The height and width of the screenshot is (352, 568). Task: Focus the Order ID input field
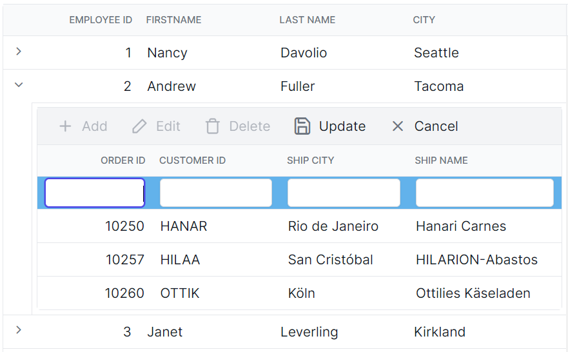[95, 193]
